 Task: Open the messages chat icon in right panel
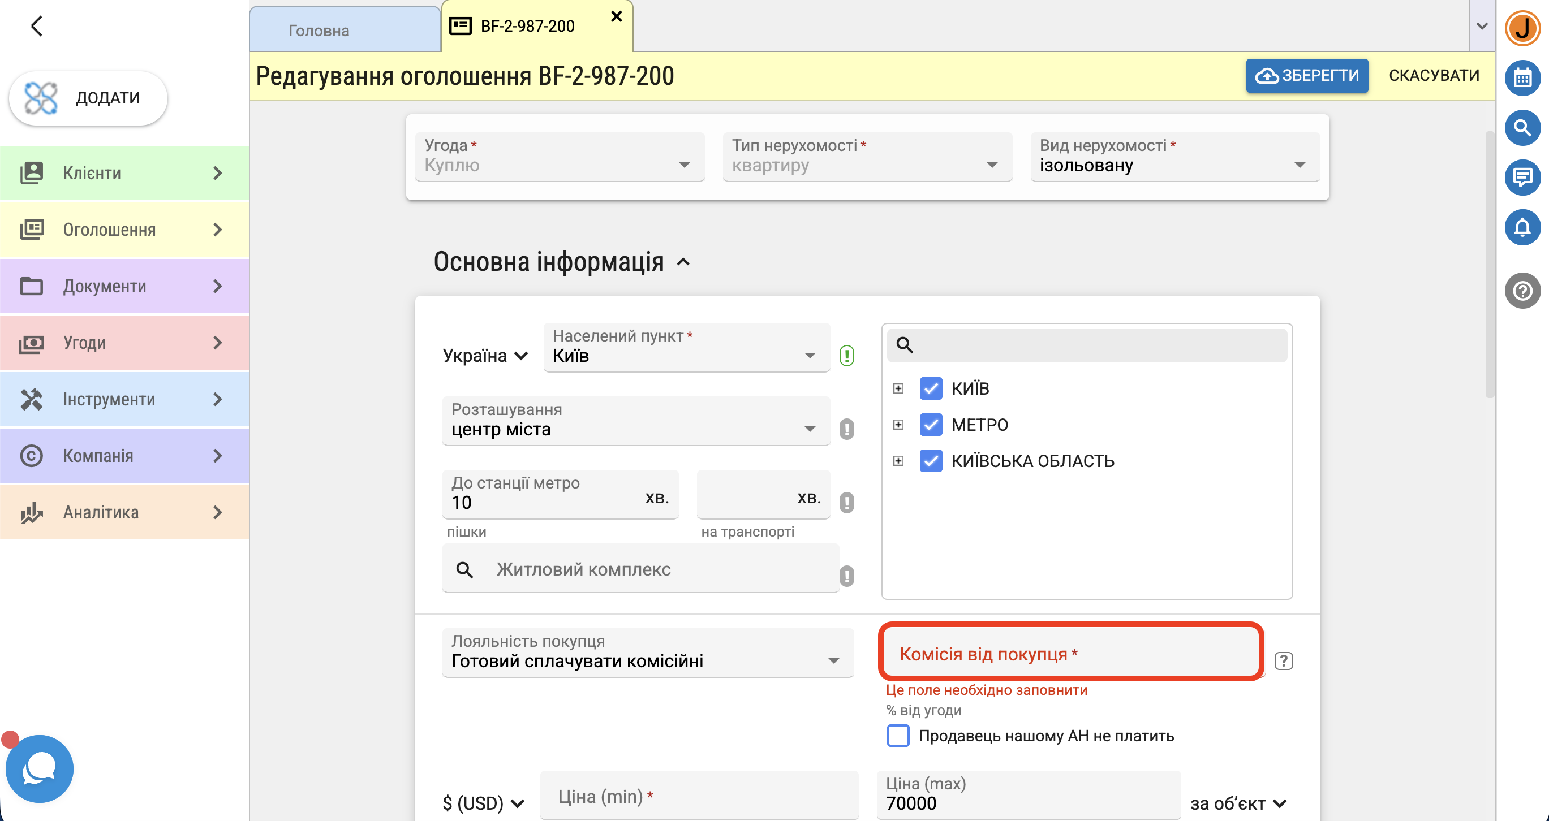(x=1522, y=178)
